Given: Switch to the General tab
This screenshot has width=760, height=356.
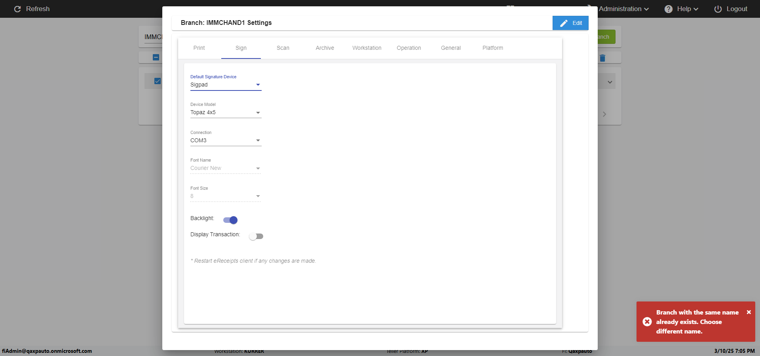Looking at the screenshot, I should pos(451,48).
